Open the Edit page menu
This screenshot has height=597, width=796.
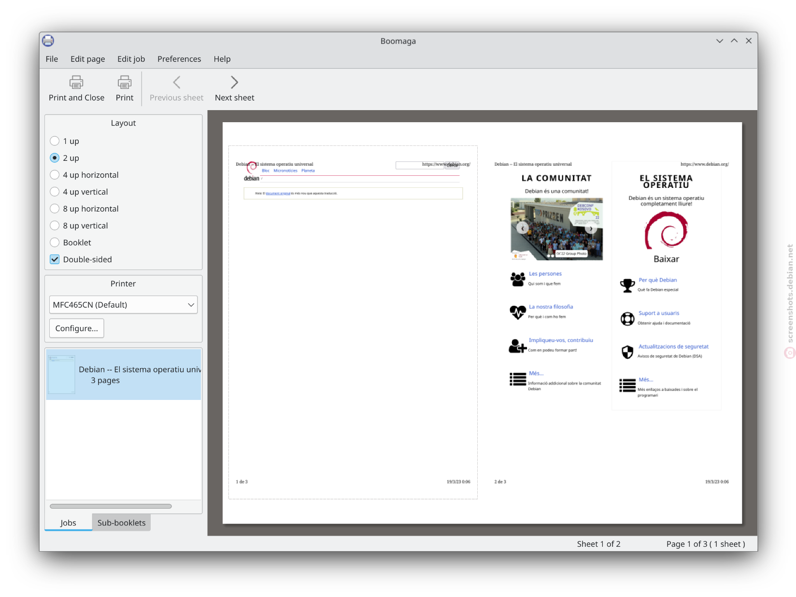pyautogui.click(x=87, y=59)
